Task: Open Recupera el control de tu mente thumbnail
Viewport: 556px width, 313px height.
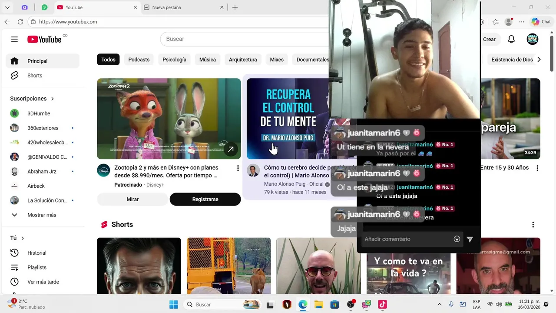Action: (x=288, y=119)
